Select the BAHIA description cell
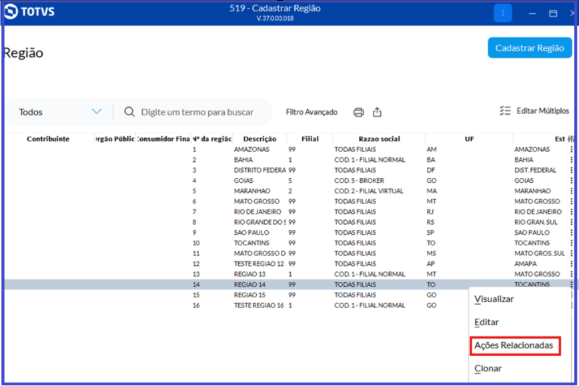579x386 pixels. click(x=243, y=160)
